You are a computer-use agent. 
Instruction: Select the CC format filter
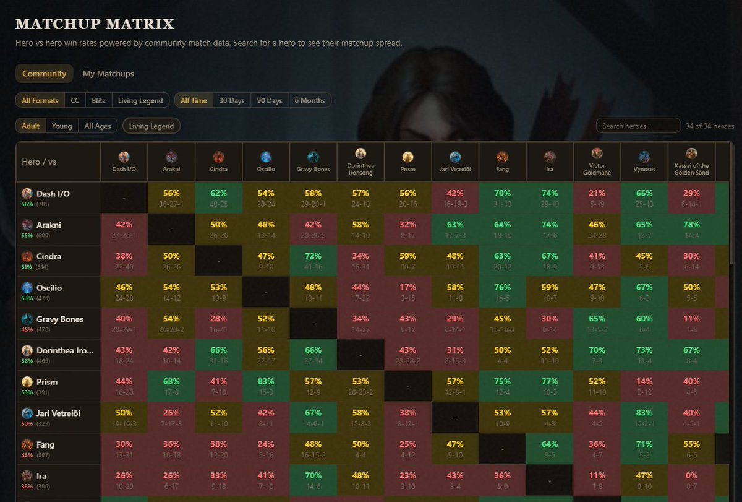click(x=75, y=100)
